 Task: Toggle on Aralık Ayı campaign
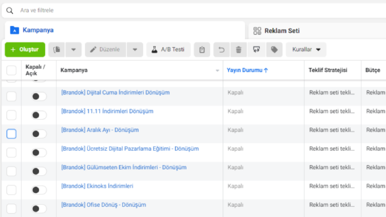pyautogui.click(x=39, y=134)
